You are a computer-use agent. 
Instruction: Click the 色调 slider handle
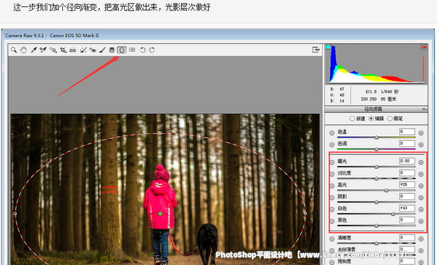click(x=376, y=149)
